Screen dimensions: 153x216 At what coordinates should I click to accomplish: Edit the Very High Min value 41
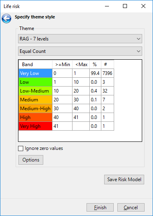tap(62, 126)
